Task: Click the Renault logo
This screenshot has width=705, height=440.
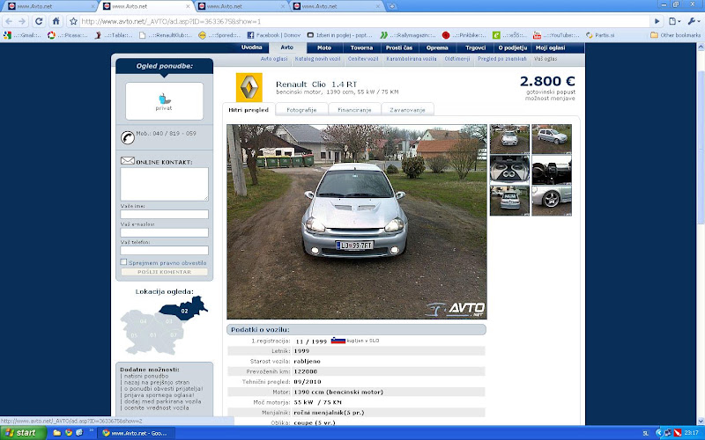Action: [249, 87]
